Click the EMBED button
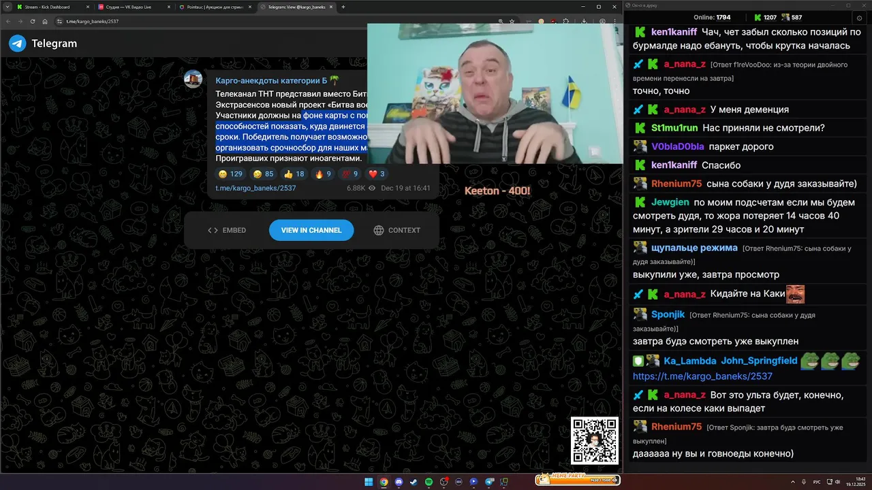The image size is (872, 490). [x=227, y=230]
